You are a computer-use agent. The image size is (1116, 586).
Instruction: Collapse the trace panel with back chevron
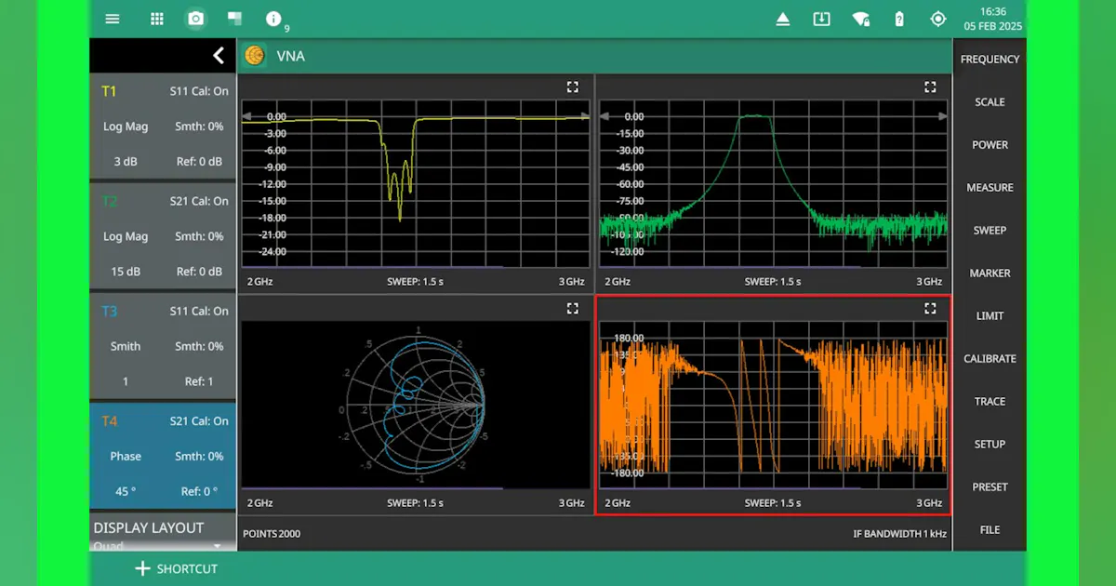pyautogui.click(x=219, y=56)
